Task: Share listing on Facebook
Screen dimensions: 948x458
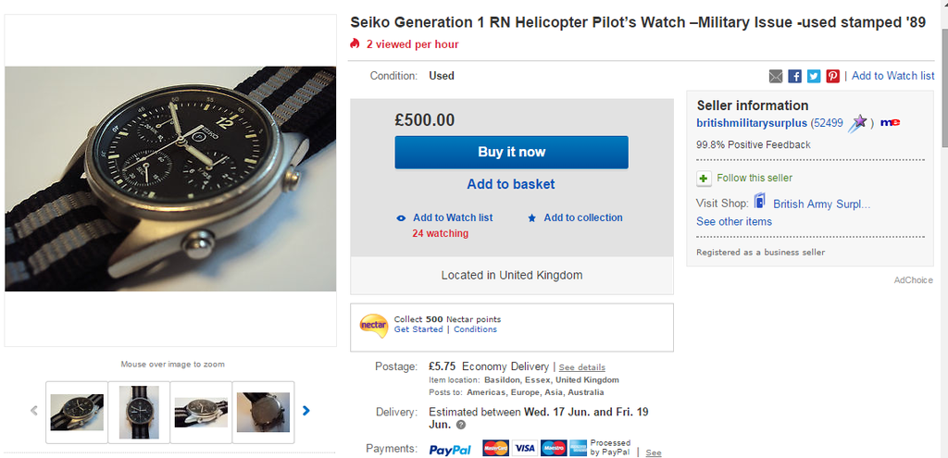Action: click(794, 76)
